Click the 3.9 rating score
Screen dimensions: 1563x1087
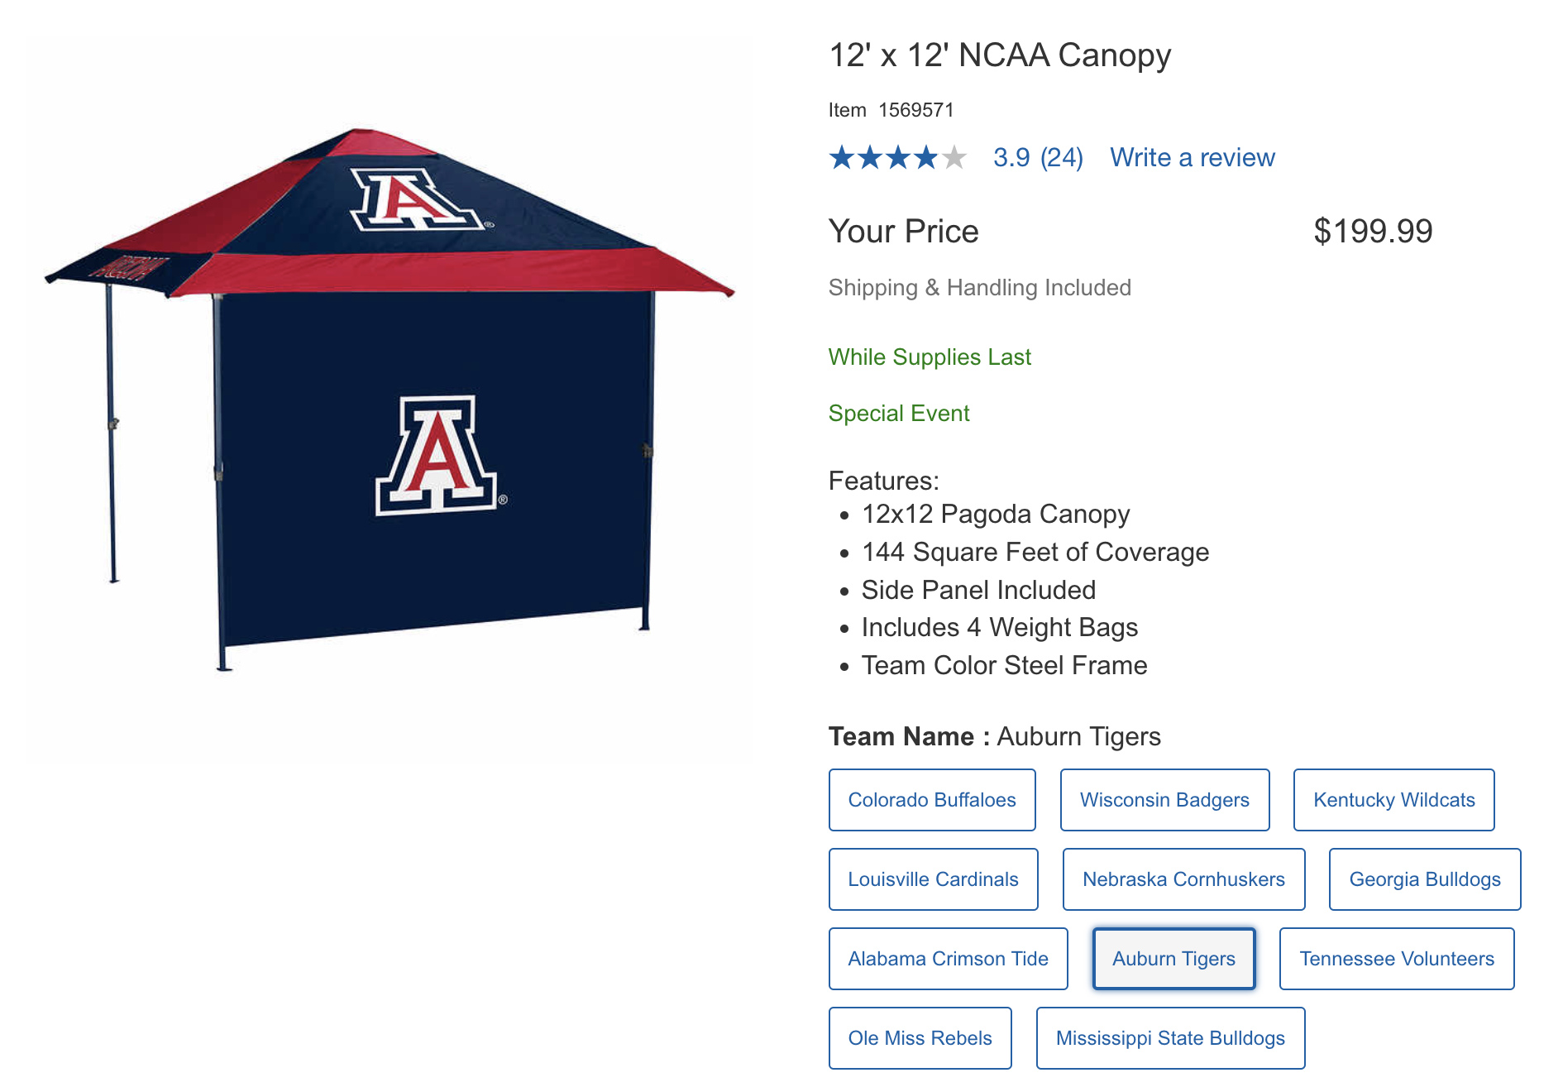(x=1011, y=157)
